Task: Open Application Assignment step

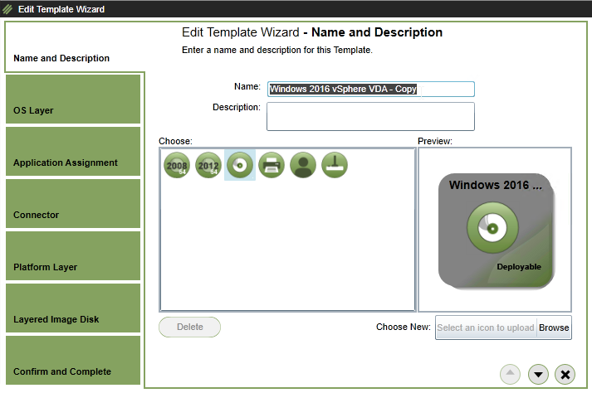Action: [x=73, y=151]
